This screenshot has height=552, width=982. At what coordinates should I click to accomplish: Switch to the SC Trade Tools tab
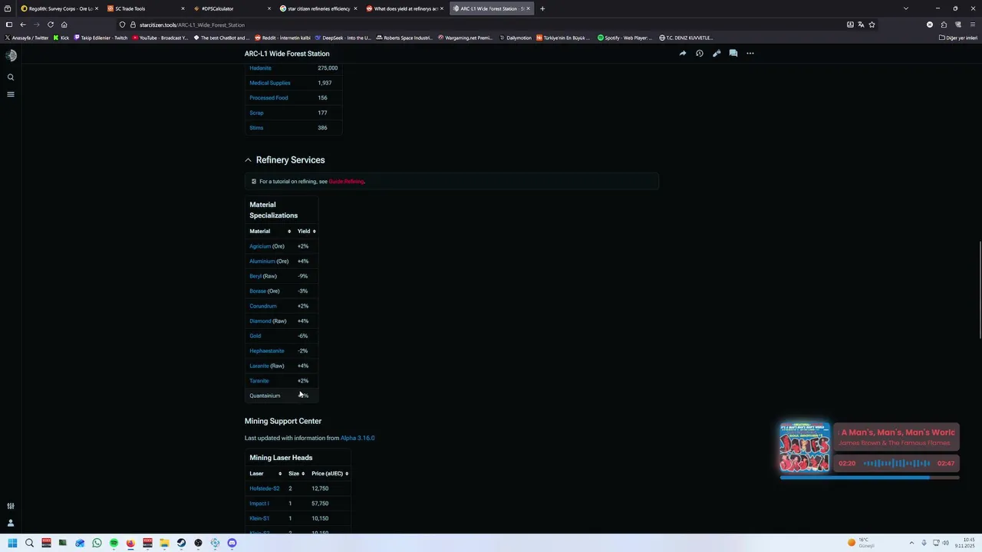click(146, 8)
